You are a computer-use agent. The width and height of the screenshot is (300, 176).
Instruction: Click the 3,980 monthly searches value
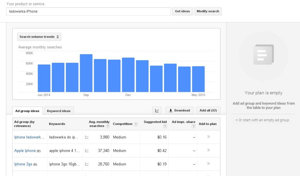[105, 137]
